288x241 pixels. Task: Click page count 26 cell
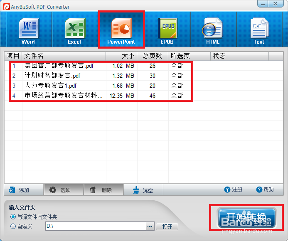tap(153, 66)
